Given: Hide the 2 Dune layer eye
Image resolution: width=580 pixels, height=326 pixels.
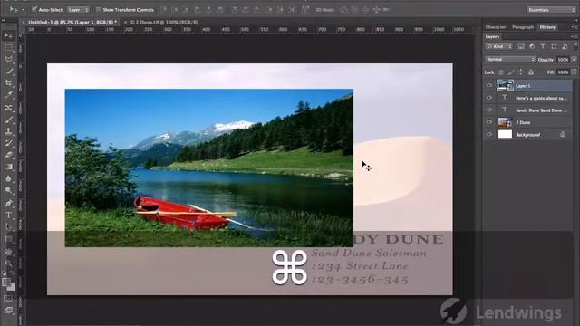Looking at the screenshot, I should 489,122.
